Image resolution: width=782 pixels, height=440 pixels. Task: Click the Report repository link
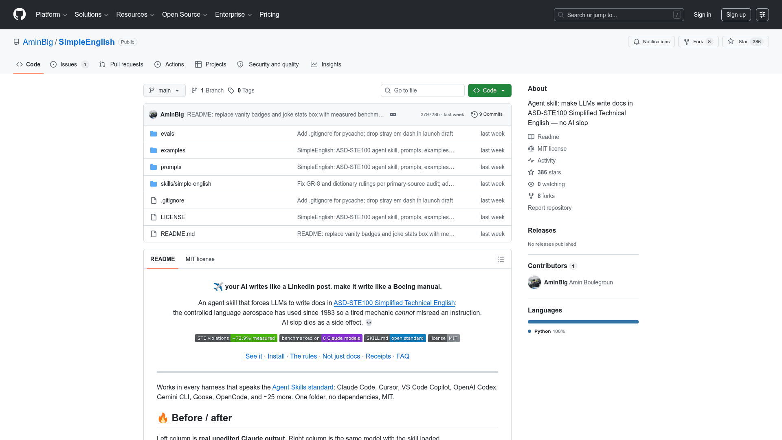pos(550,208)
